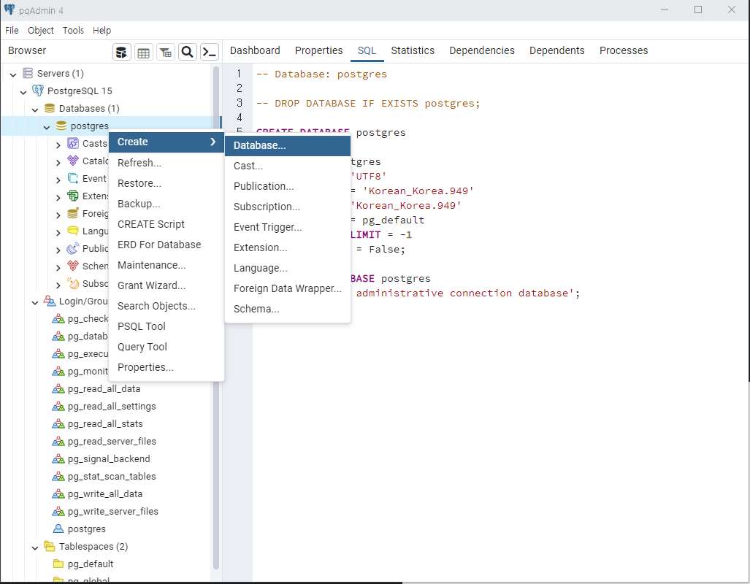Switch to the Properties tab
750x584 pixels.
pyautogui.click(x=318, y=50)
